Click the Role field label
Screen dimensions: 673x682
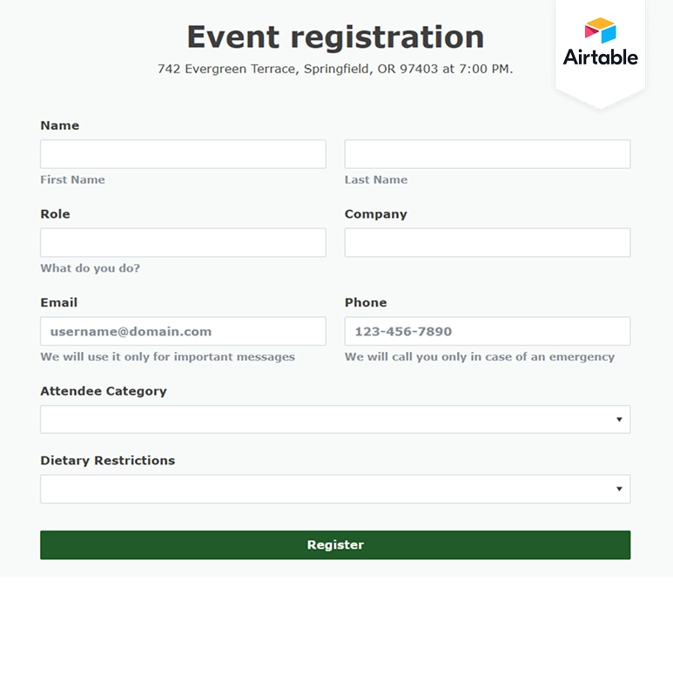point(55,214)
